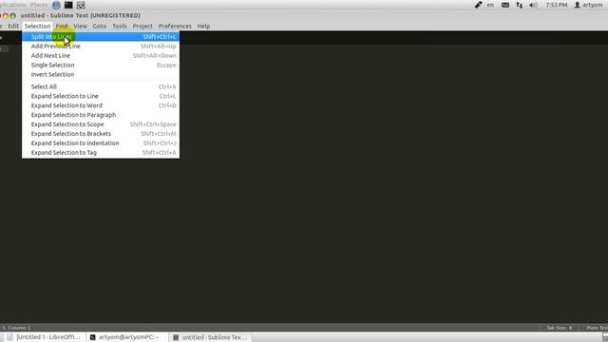Open the Find menu
Screen dimensions: 608x342
62,26
